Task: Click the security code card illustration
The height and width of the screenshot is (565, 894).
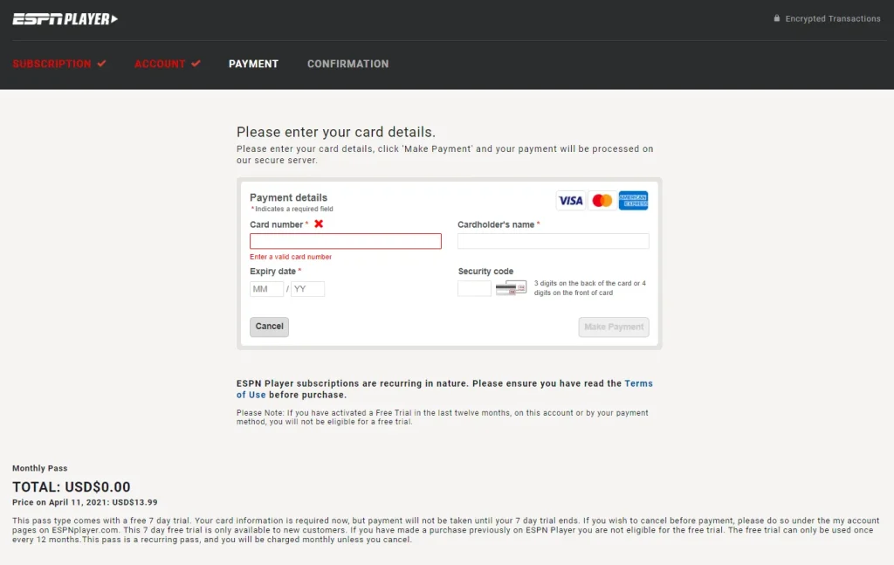Action: point(510,288)
